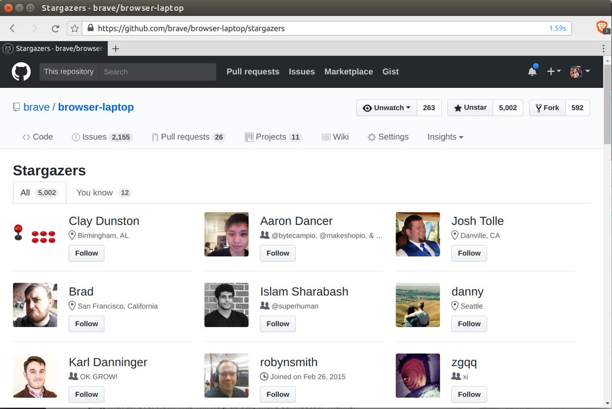Open the brave organization link
612x409 pixels.
tap(37, 107)
